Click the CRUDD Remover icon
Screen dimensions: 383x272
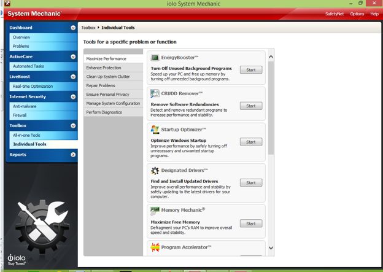[155, 93]
